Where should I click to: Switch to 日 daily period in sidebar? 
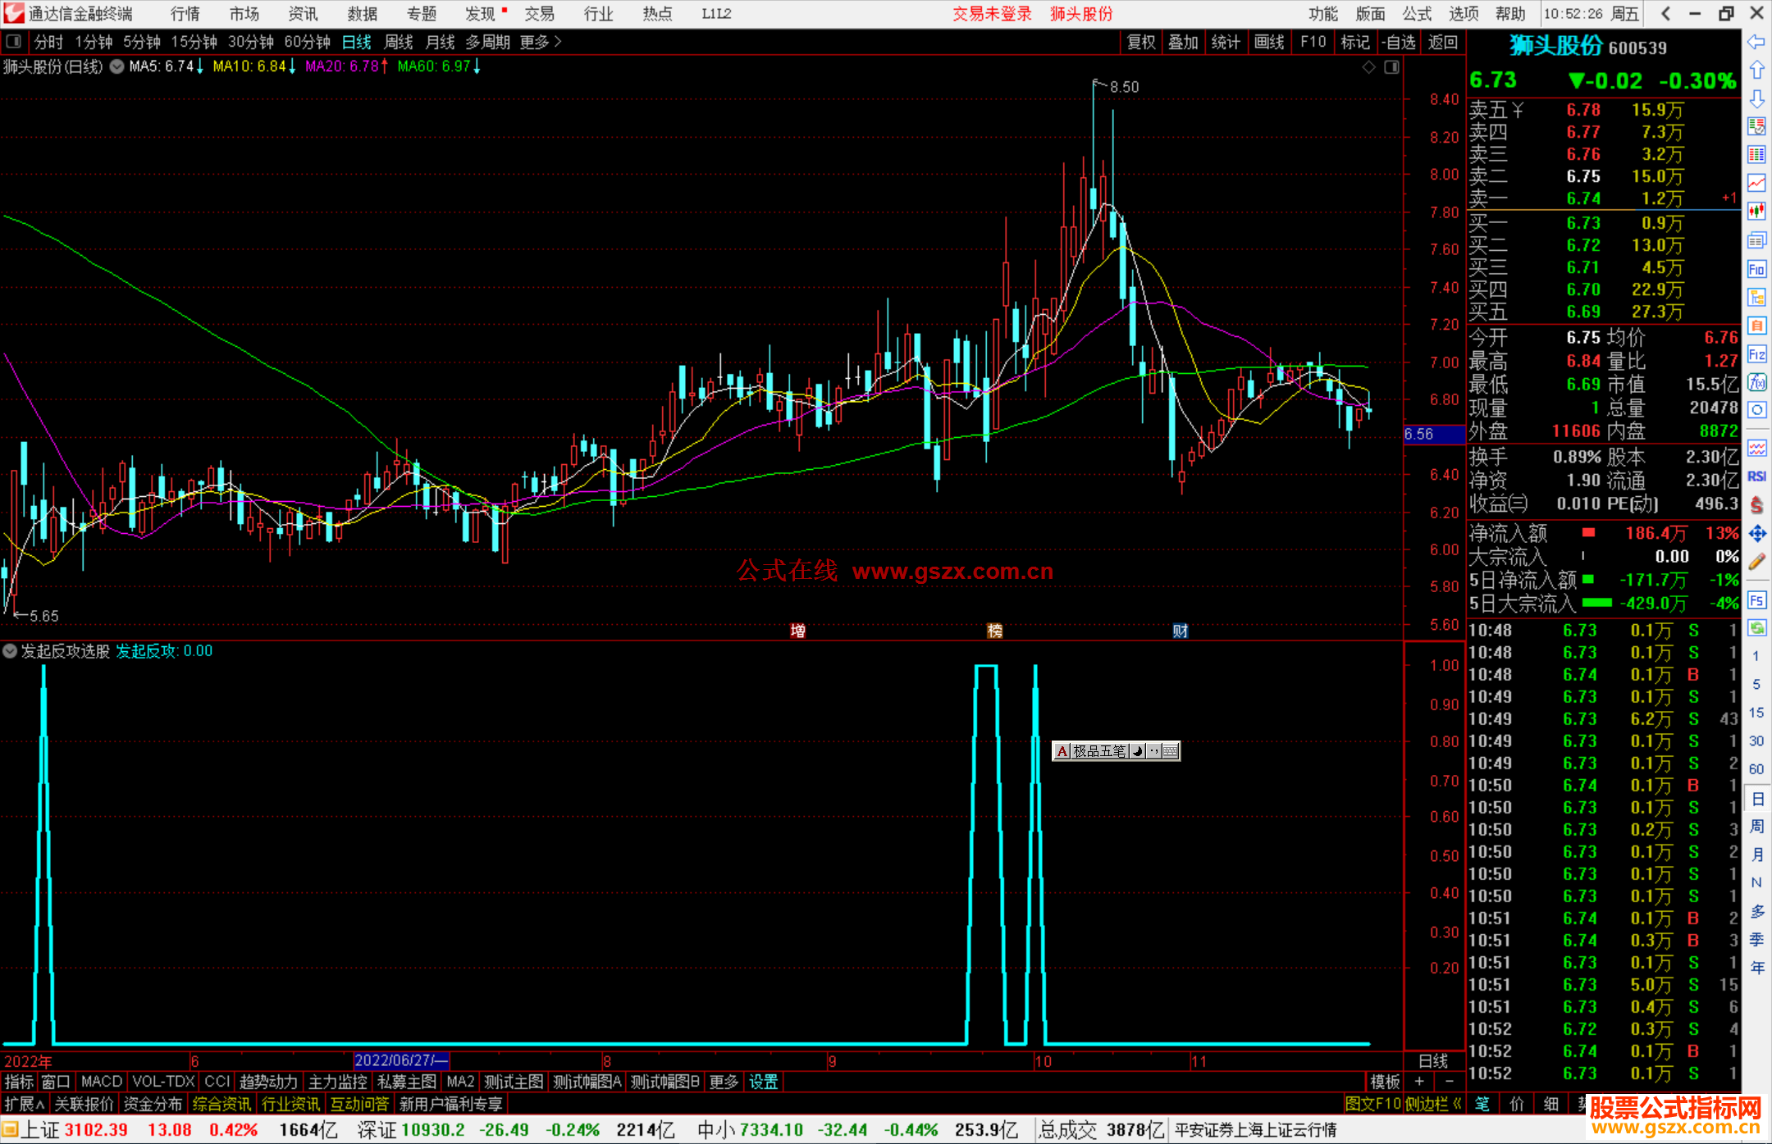tap(1756, 798)
